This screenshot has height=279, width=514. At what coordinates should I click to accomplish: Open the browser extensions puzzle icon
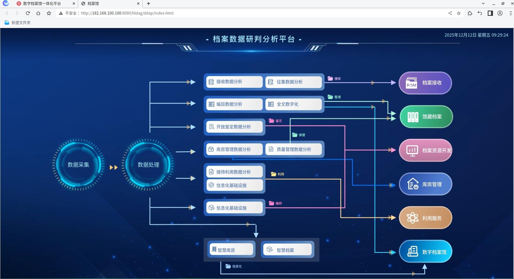point(470,13)
